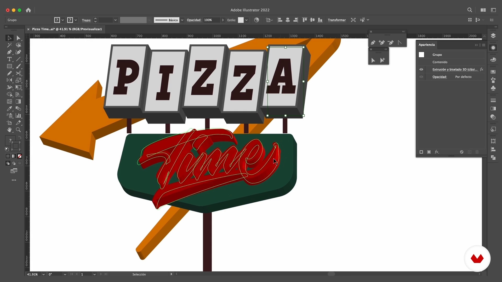502x282 pixels.
Task: Select the Artboard tool
Action: click(x=9, y=123)
